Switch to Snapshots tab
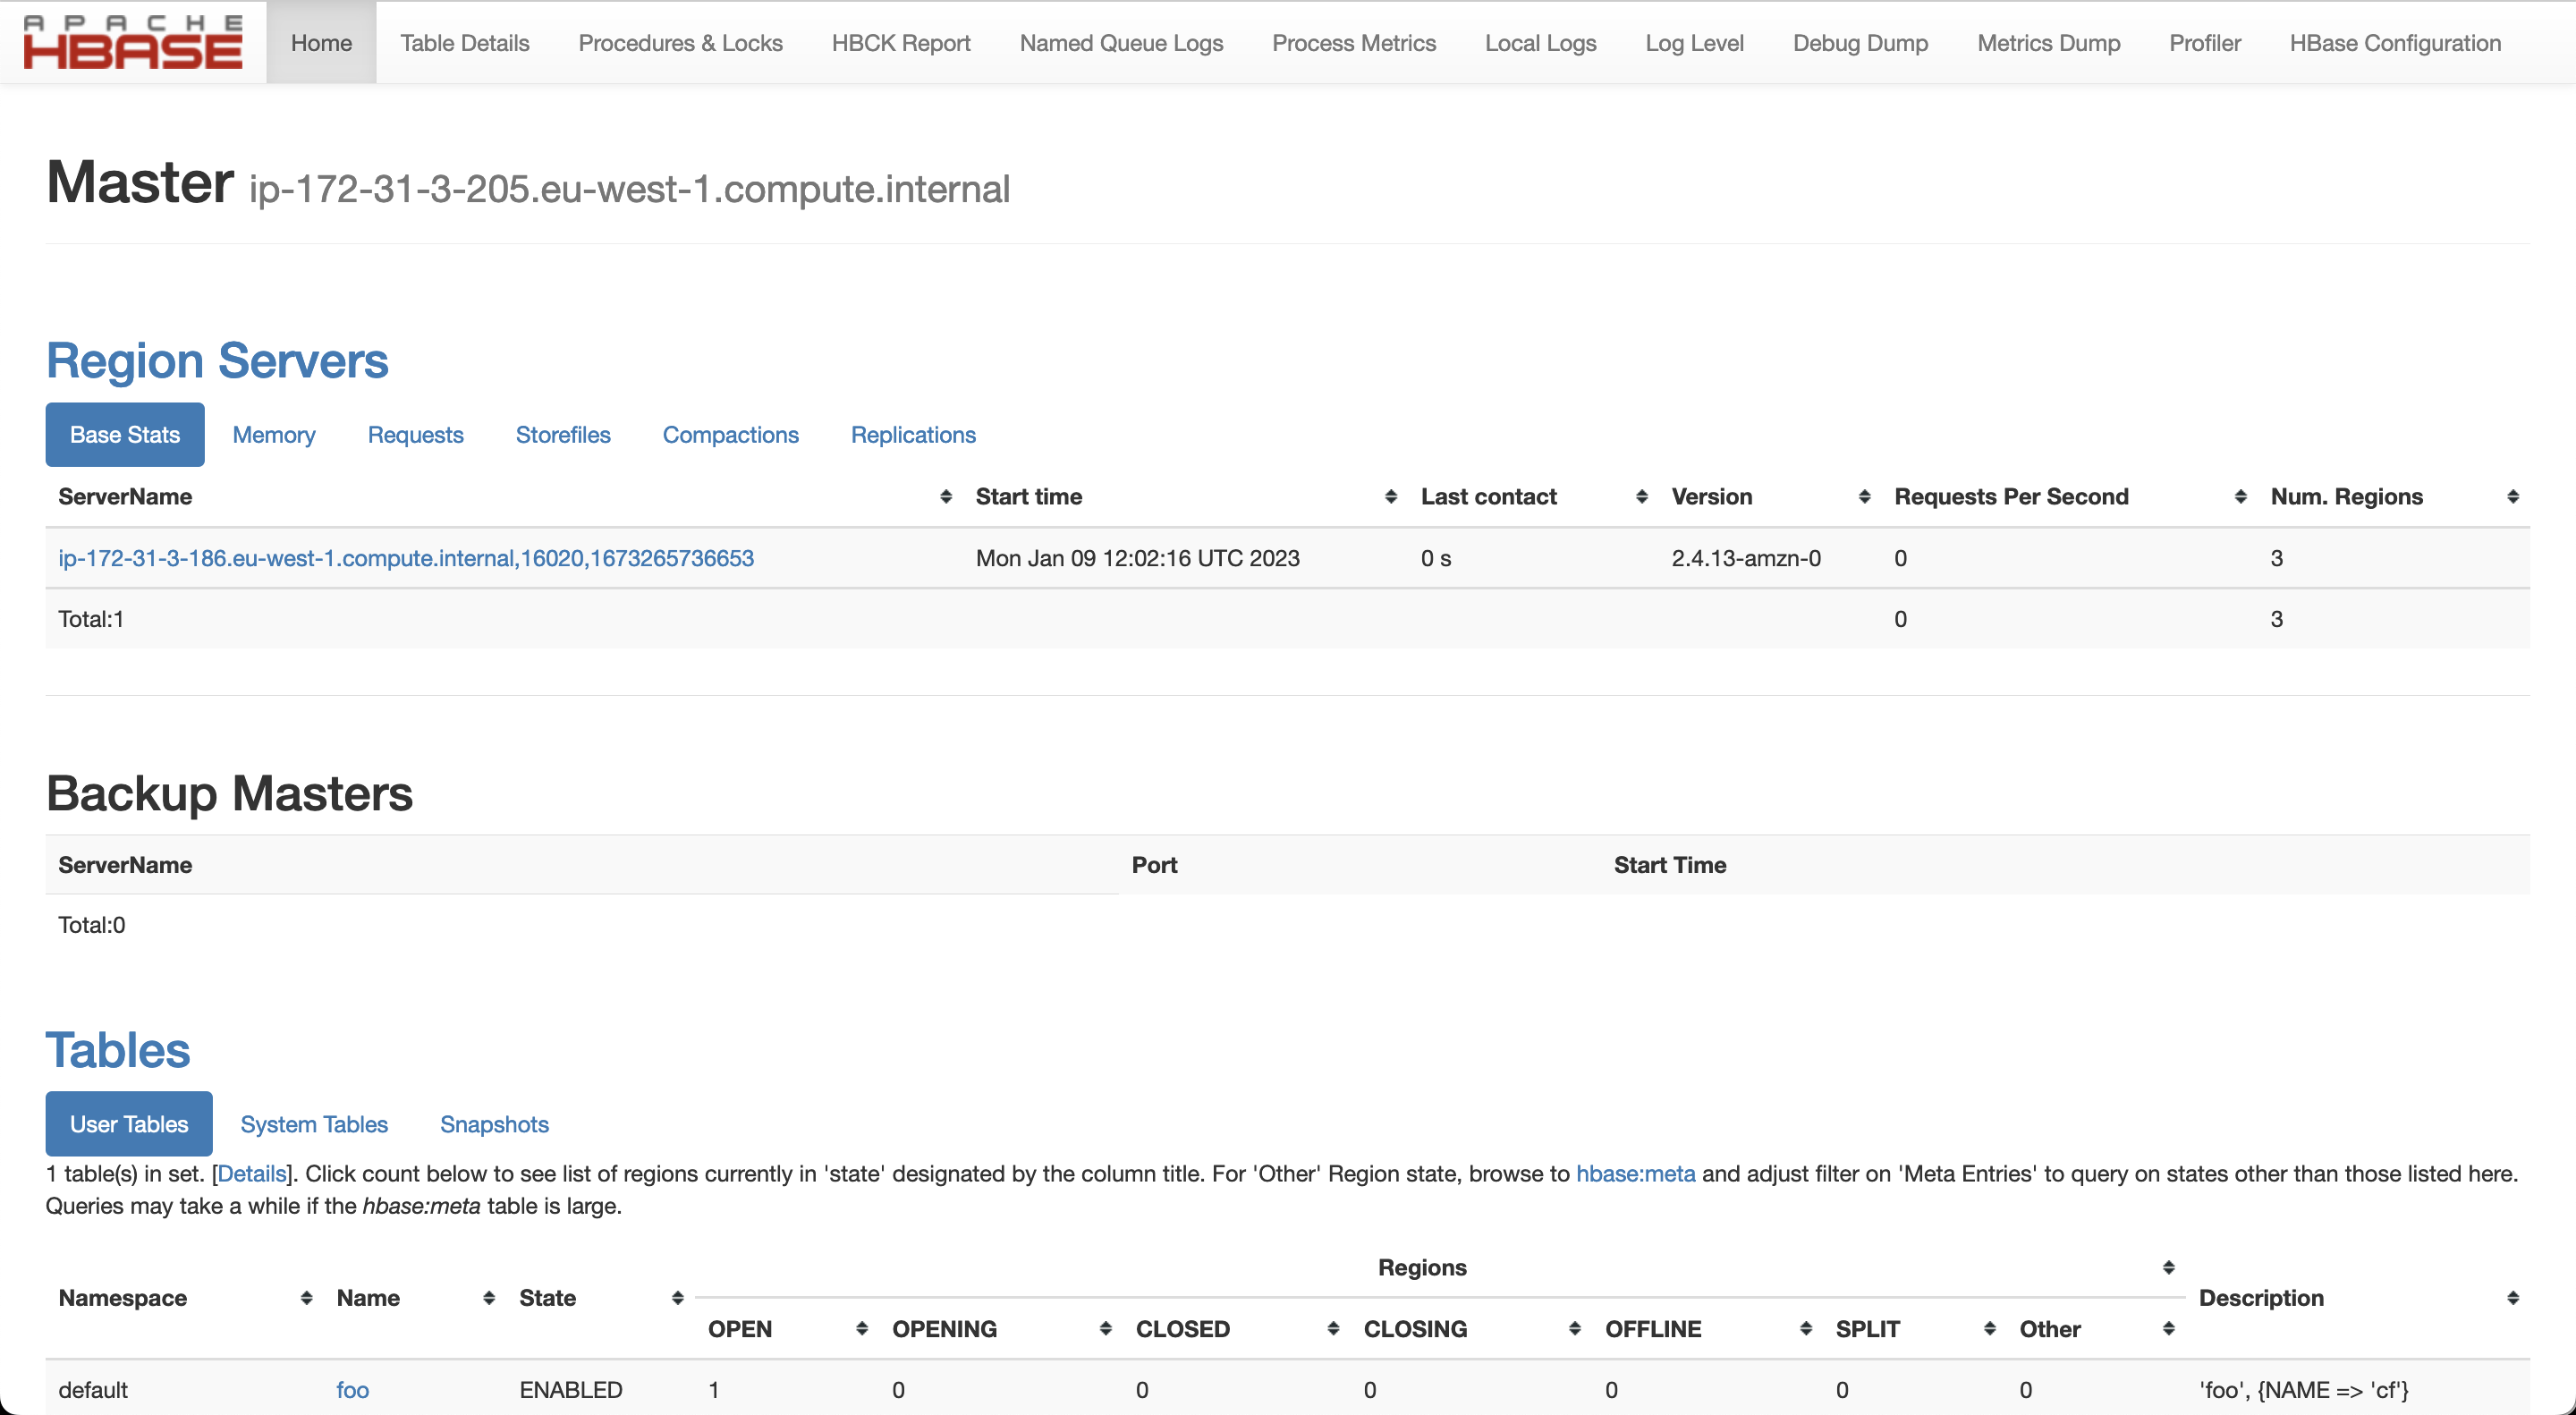The width and height of the screenshot is (2576, 1415). click(x=495, y=1124)
